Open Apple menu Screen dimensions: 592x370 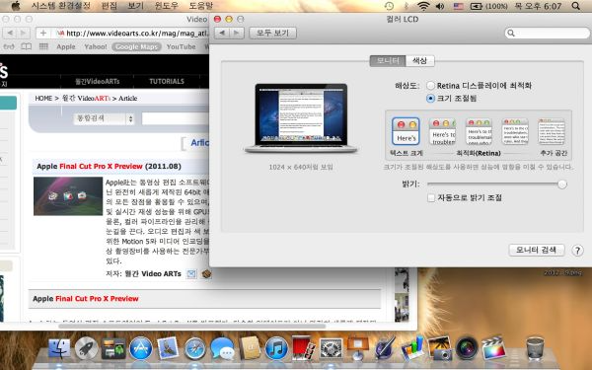click(x=16, y=6)
